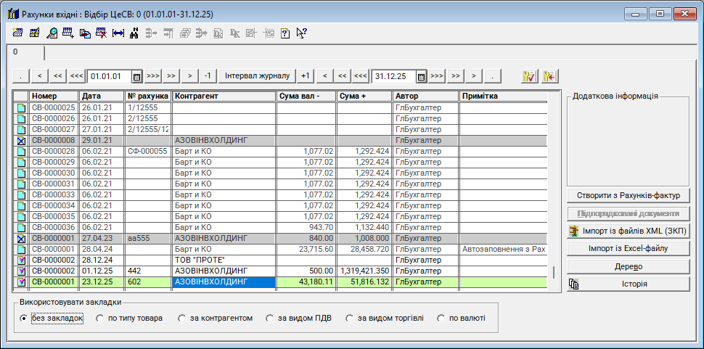
Task: Click the column width arrows icon
Action: 118,33
